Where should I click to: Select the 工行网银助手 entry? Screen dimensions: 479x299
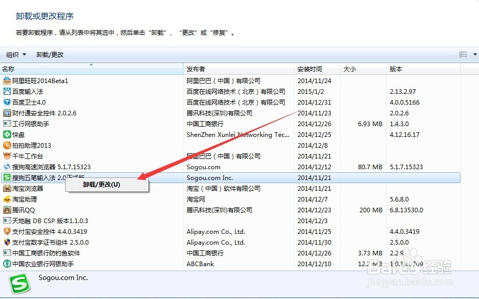(31, 124)
